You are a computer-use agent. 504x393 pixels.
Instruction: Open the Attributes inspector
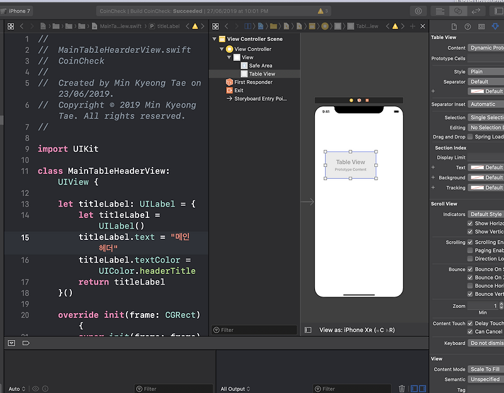[495, 26]
